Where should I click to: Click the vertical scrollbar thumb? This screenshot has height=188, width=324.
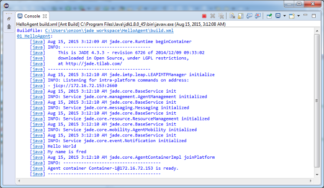point(317,101)
